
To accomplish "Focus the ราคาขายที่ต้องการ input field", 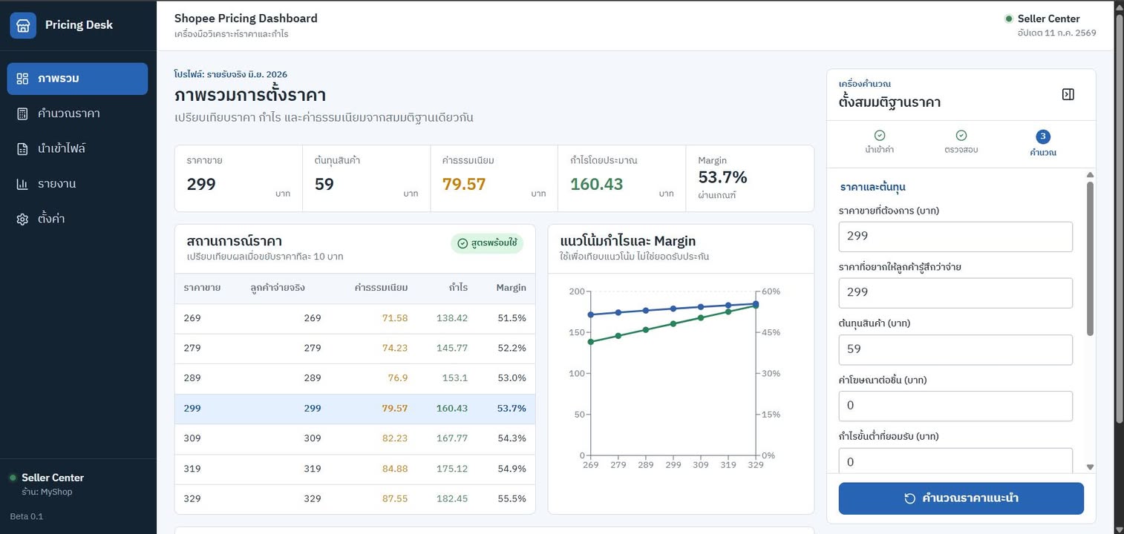I will pos(955,237).
